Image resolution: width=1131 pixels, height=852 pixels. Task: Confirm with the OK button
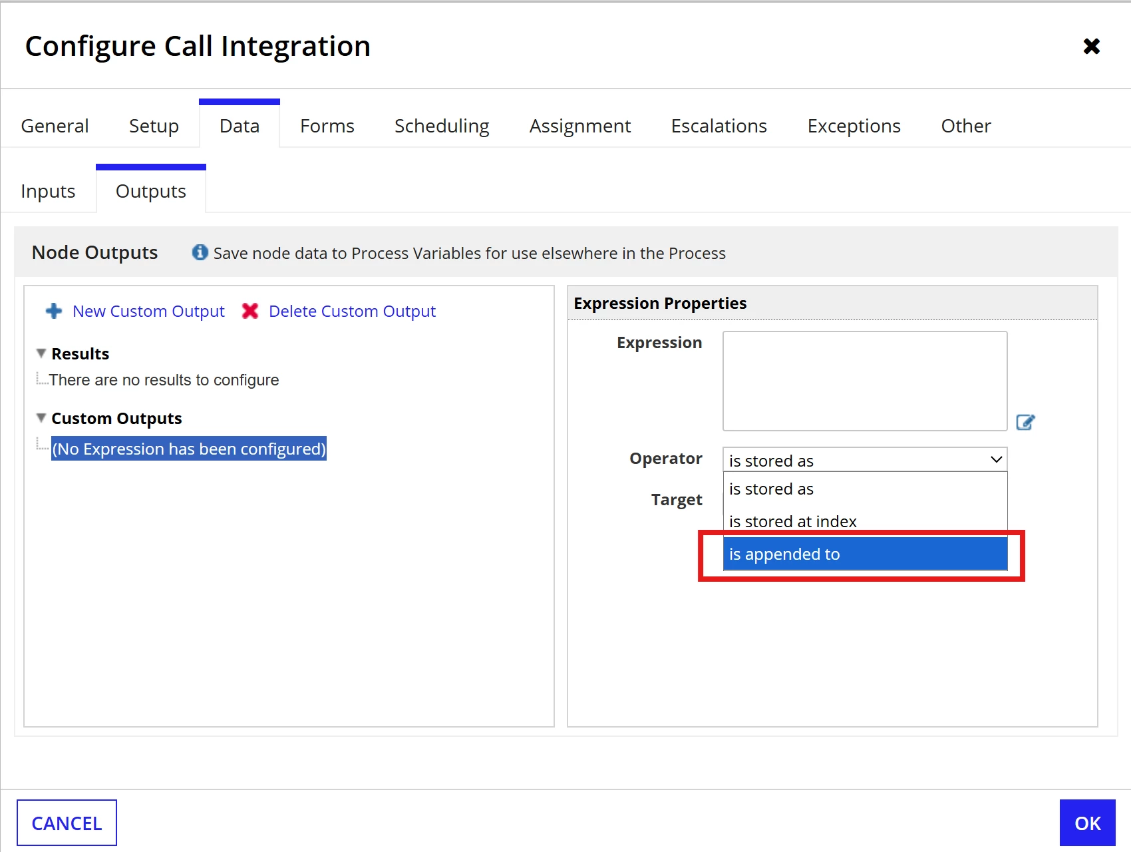1087,823
